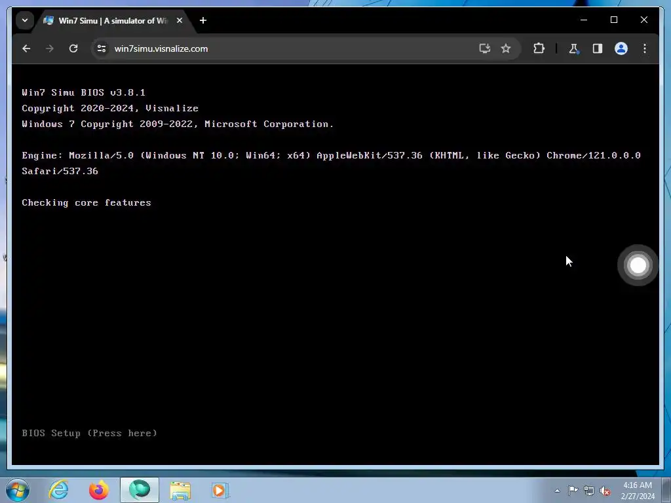671x503 pixels.
Task: Open the clock showing 4:16 AM
Action: (638, 491)
